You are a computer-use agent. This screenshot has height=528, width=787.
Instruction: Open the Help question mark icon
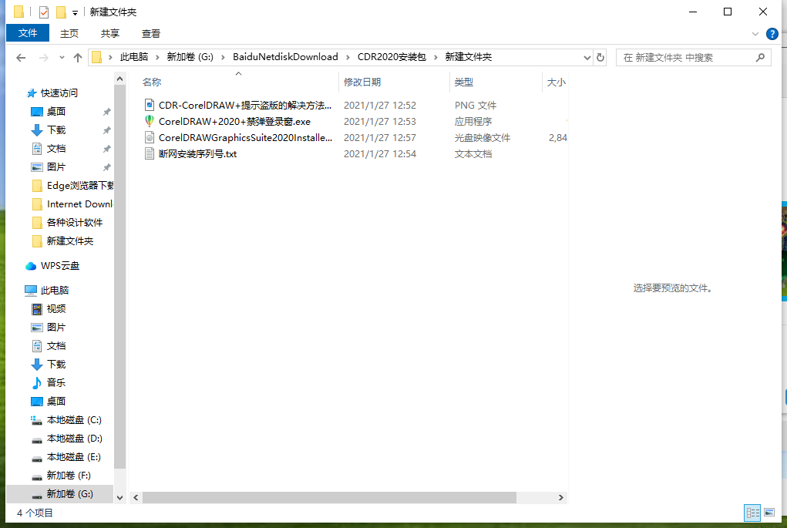[x=772, y=34]
